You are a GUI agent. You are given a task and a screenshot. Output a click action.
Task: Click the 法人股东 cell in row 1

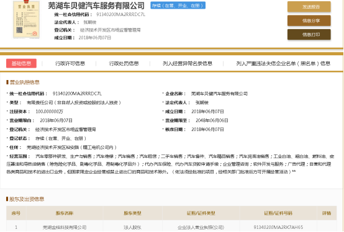(x=132, y=228)
